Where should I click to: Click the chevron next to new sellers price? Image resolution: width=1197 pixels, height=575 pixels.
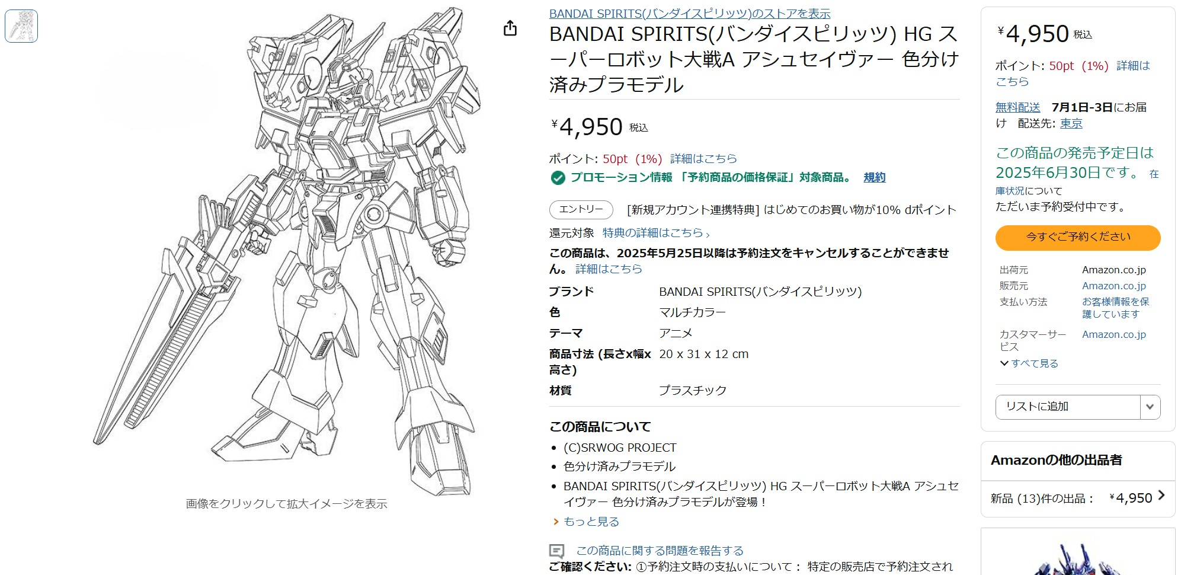(1160, 496)
